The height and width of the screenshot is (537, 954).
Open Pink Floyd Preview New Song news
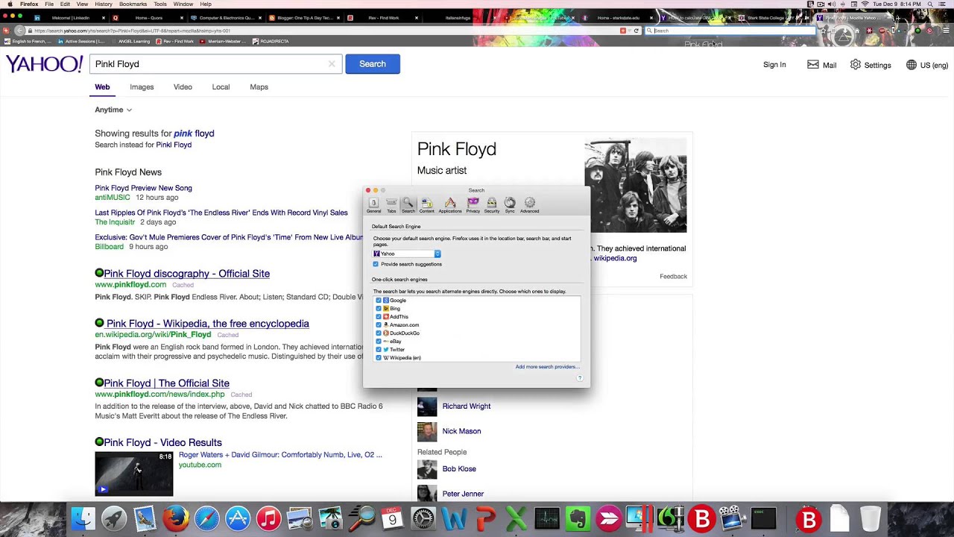[x=143, y=188]
